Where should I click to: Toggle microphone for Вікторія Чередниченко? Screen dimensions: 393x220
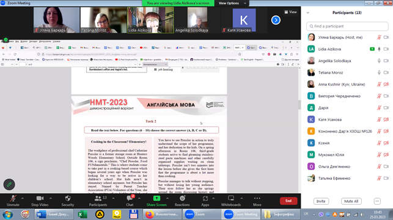(x=379, y=96)
